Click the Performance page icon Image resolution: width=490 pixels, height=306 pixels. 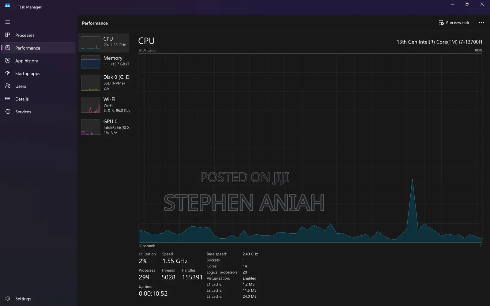tap(8, 48)
